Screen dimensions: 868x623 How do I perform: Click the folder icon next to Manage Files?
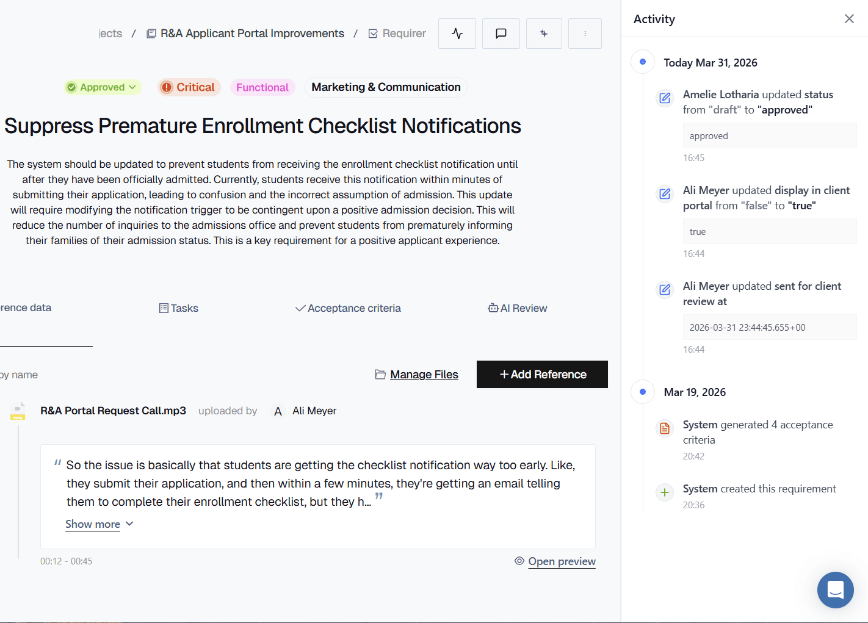(x=380, y=374)
